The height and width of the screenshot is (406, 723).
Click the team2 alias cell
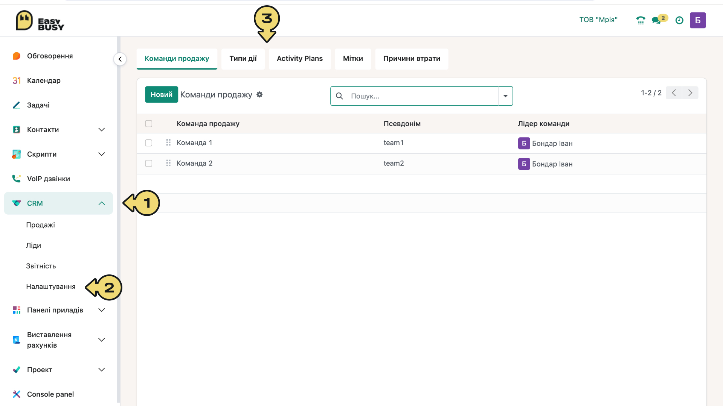[x=394, y=163]
